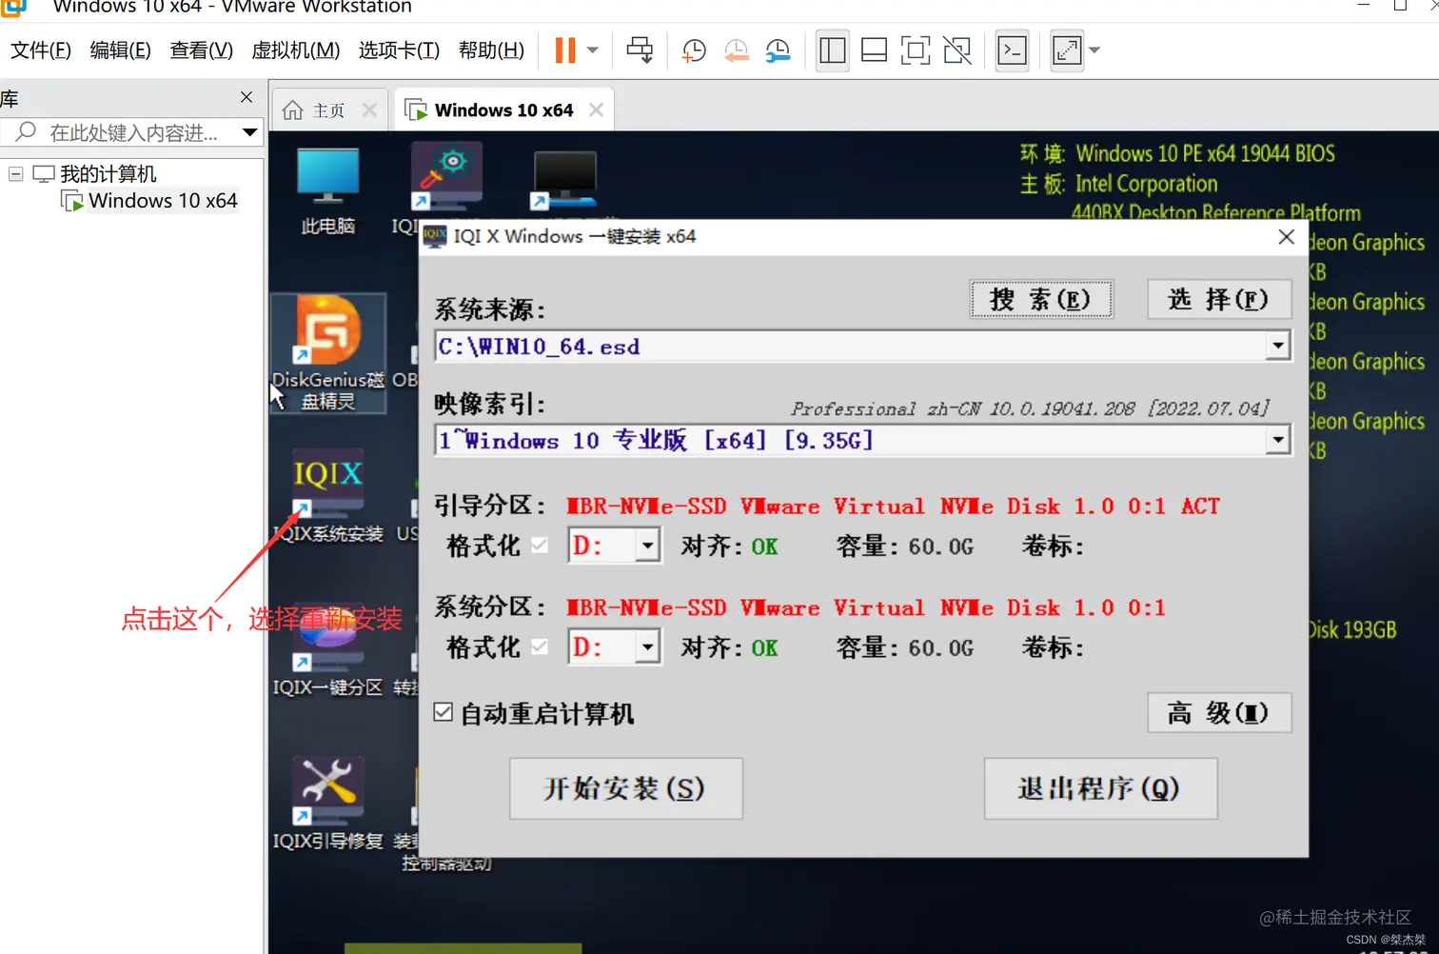Click the 此电脑 desktop icon
1439x954 pixels.
pyautogui.click(x=327, y=191)
